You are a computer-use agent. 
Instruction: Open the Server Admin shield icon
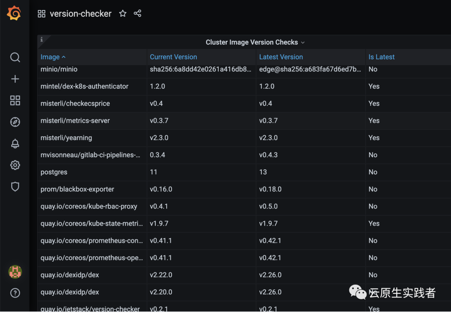[15, 187]
